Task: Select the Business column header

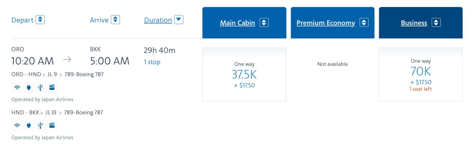Action: point(414,23)
